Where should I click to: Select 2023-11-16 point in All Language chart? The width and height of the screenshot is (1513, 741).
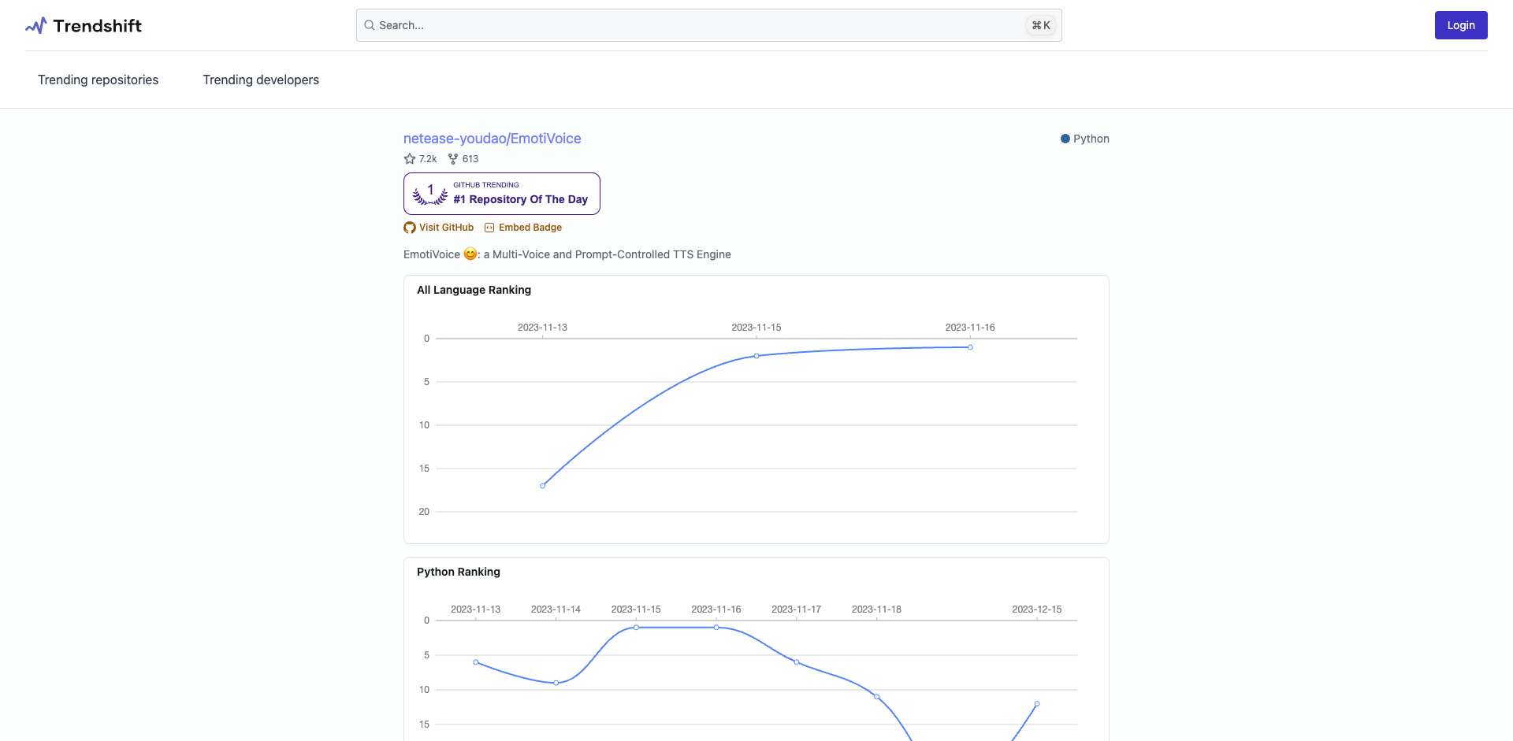point(970,347)
